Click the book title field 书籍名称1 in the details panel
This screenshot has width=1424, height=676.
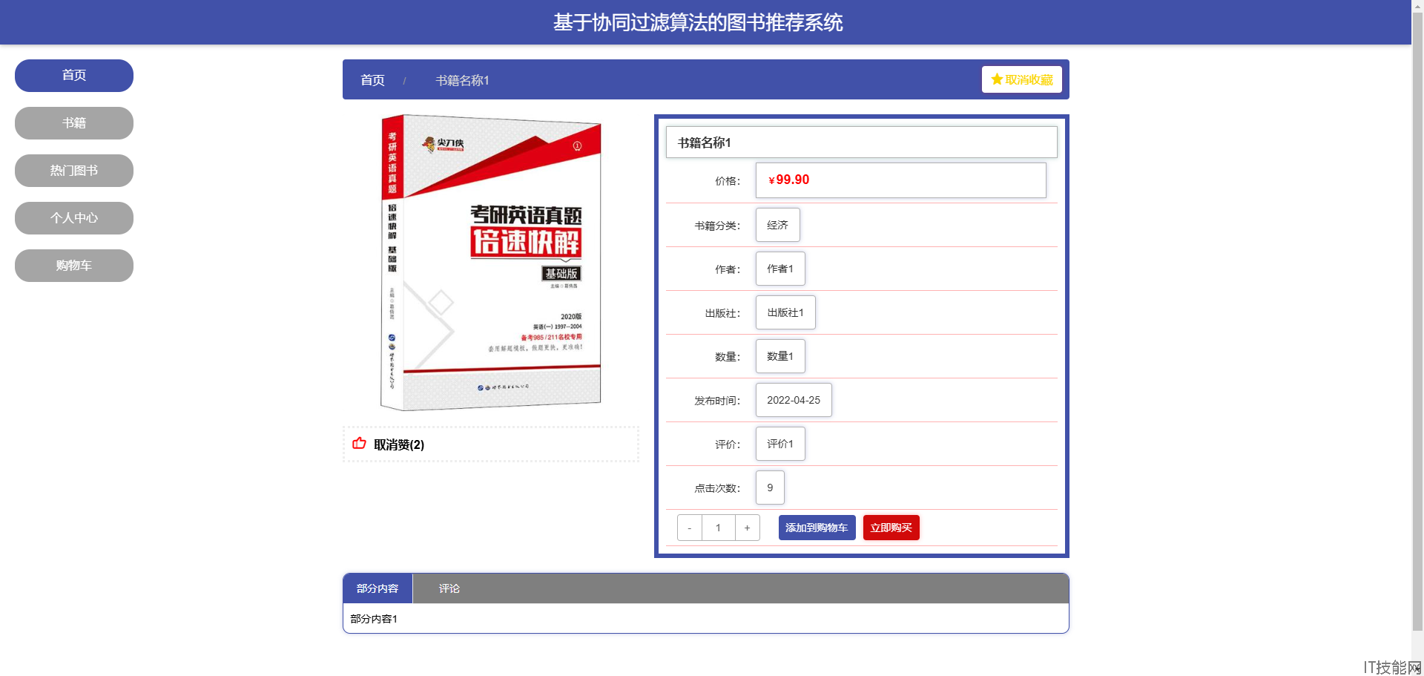point(862,142)
